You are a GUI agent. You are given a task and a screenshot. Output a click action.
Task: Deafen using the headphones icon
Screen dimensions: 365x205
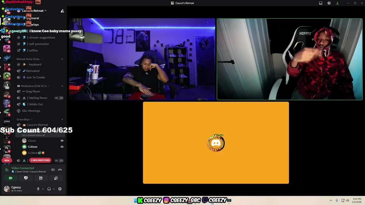click(x=49, y=189)
